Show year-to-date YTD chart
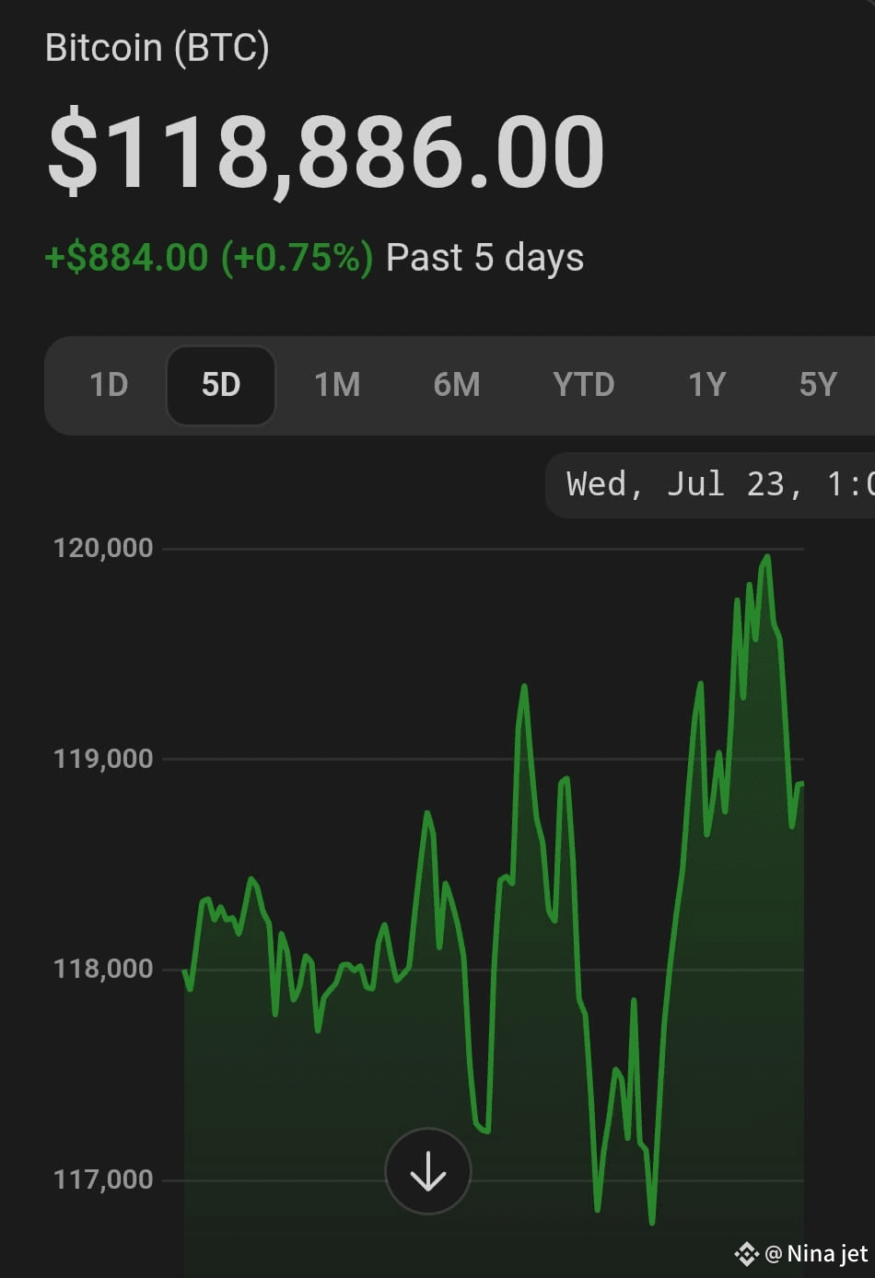Screen dimensions: 875x1278 pyautogui.click(x=584, y=384)
